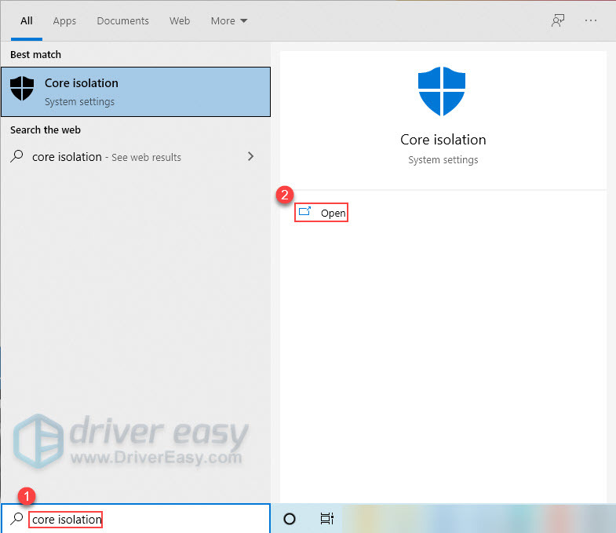Image resolution: width=616 pixels, height=533 pixels.
Task: Open the Documents search tab
Action: [x=122, y=21]
